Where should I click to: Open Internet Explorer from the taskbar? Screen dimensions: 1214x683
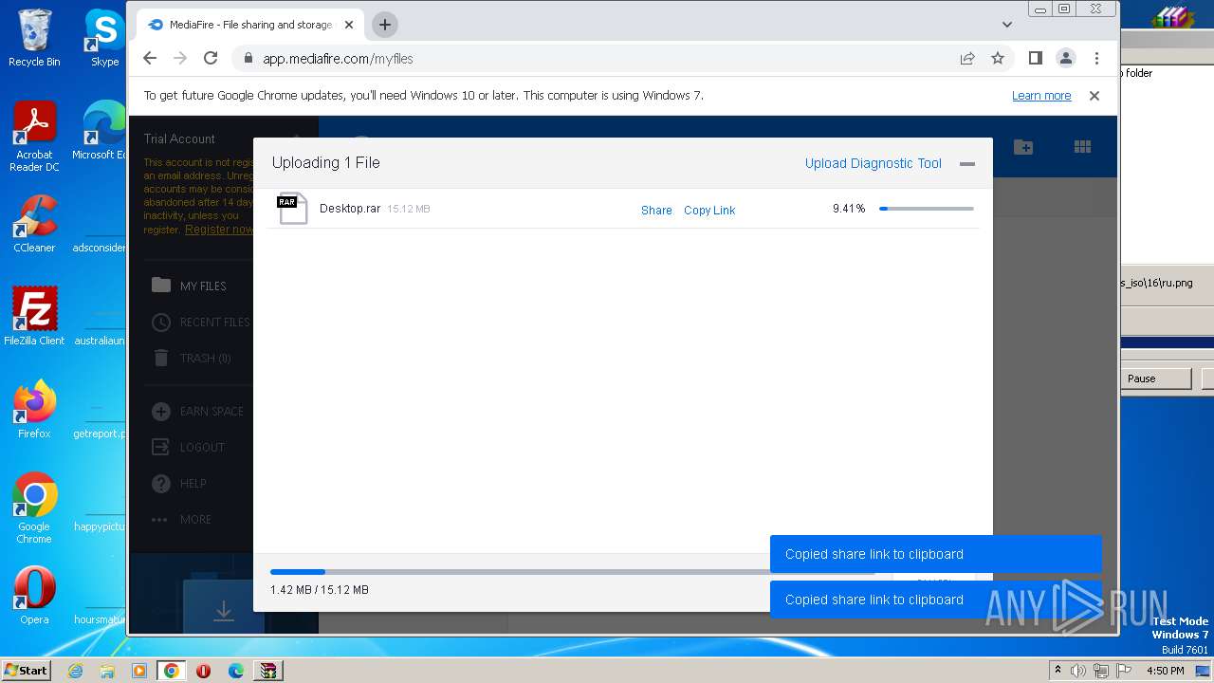point(75,671)
